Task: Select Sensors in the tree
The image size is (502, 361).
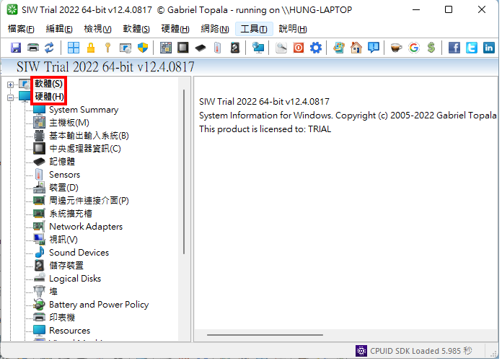Action: [64, 175]
